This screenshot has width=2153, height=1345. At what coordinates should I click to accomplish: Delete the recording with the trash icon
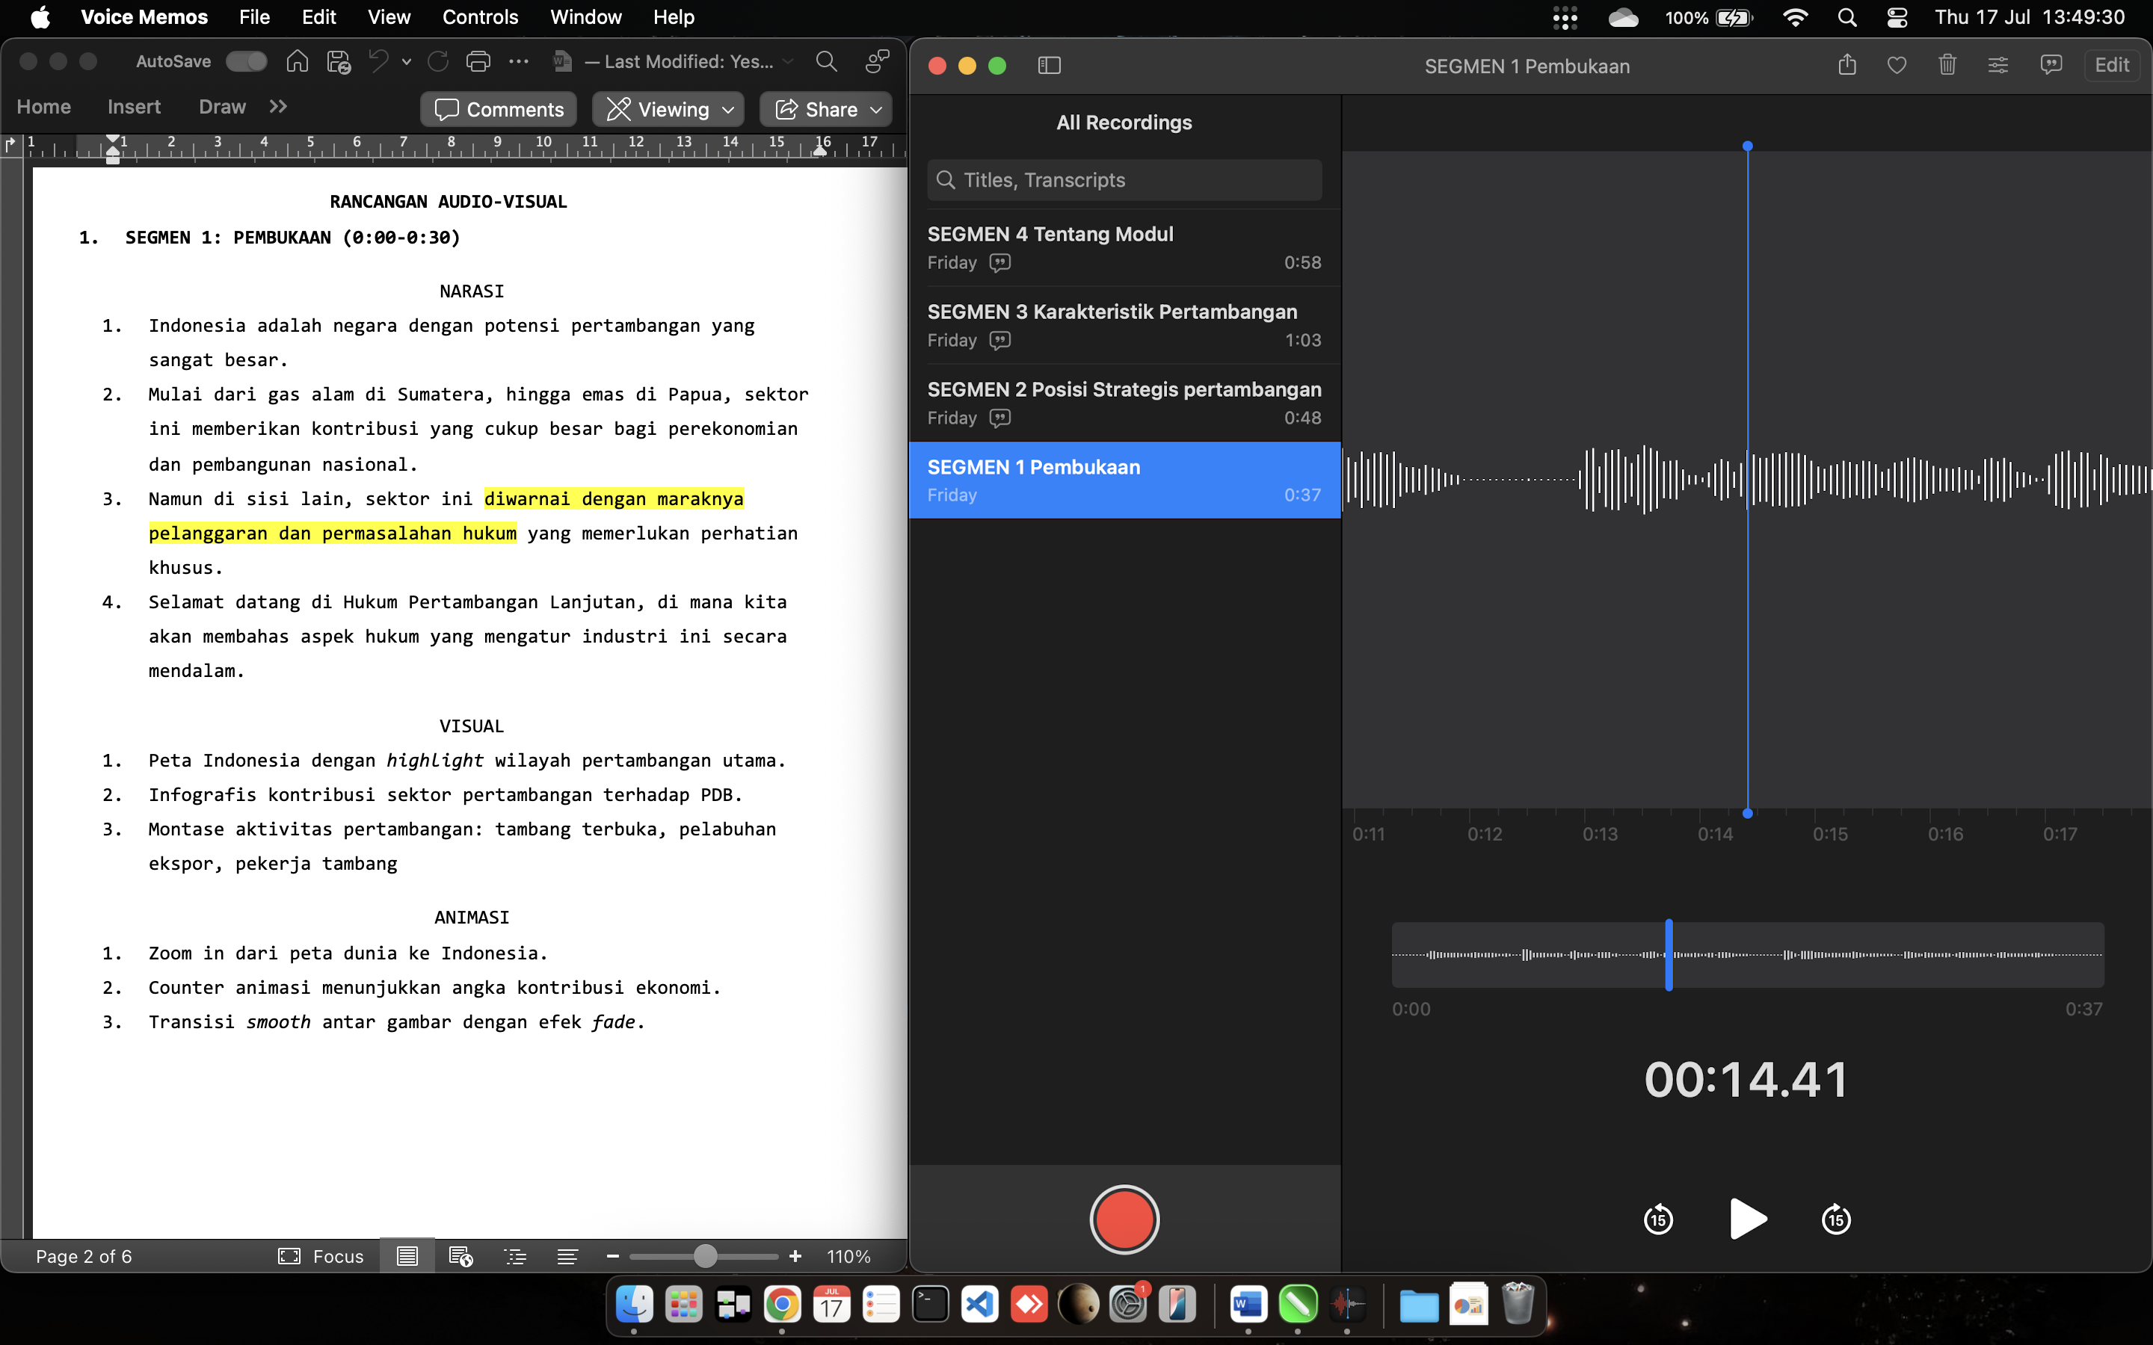click(1947, 65)
